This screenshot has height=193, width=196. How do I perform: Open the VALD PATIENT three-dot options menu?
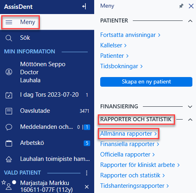(87, 173)
